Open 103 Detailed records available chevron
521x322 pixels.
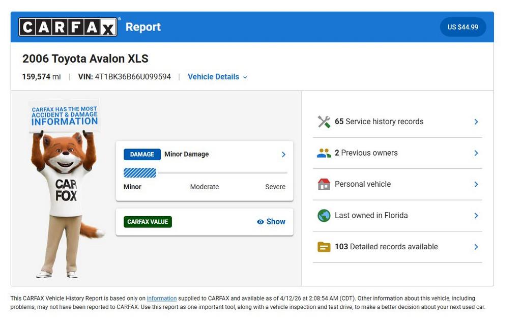pyautogui.click(x=476, y=247)
